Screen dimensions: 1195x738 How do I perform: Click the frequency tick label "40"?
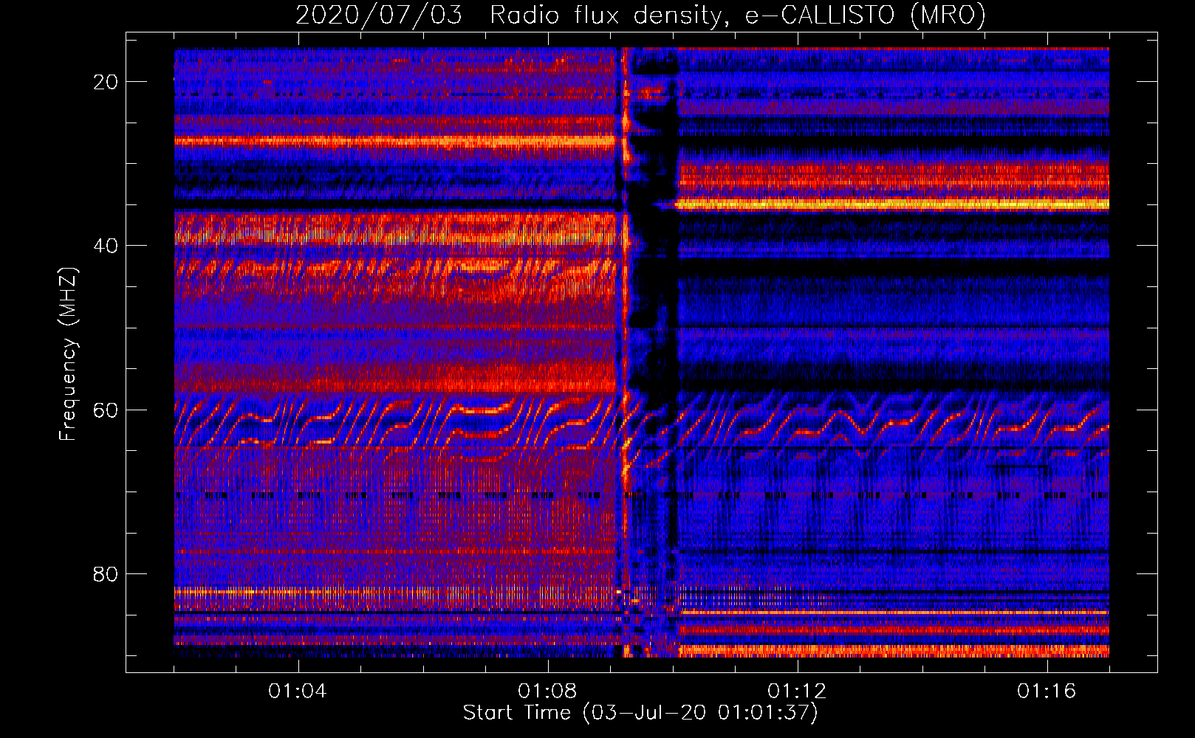click(106, 246)
